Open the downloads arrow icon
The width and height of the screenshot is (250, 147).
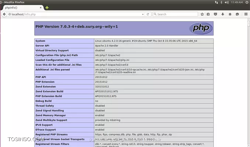pos(223,14)
